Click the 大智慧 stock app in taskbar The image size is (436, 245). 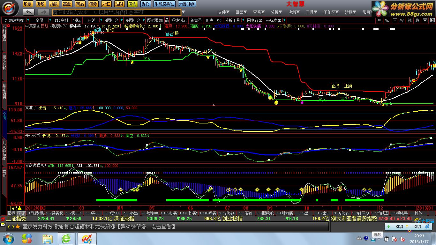(x=87, y=239)
